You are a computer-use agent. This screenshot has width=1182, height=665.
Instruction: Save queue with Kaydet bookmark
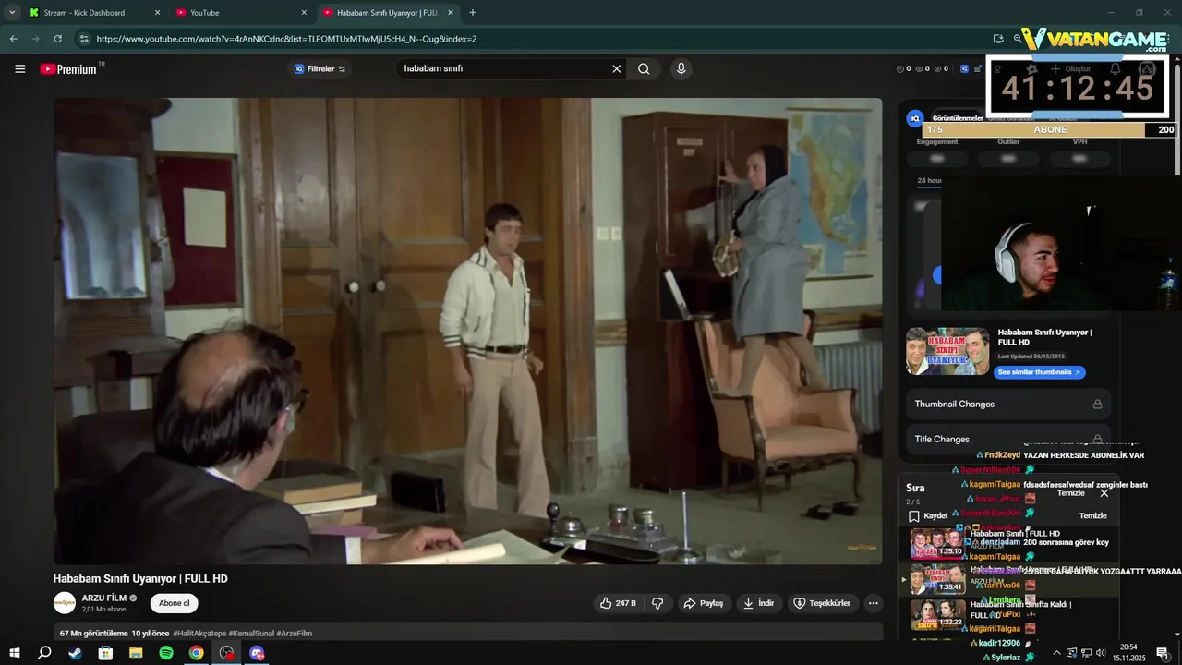coord(928,516)
